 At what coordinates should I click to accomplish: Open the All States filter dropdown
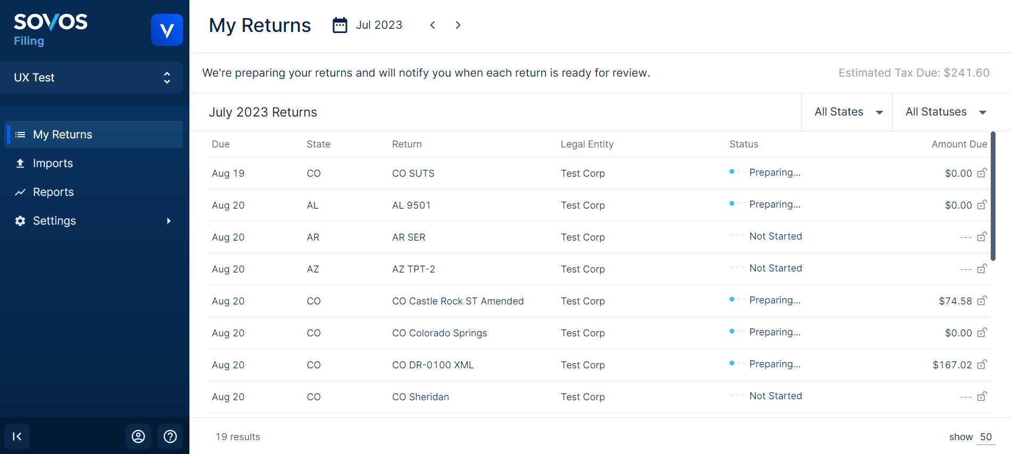[848, 112]
